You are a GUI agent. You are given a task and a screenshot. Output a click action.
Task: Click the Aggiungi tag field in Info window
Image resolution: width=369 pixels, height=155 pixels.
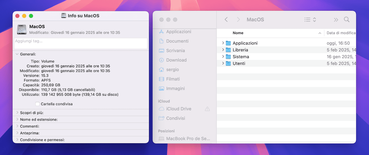pos(81,43)
